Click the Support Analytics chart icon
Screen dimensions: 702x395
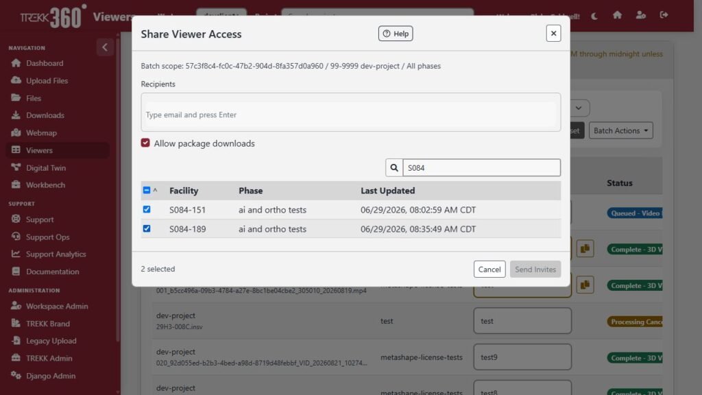(16, 254)
